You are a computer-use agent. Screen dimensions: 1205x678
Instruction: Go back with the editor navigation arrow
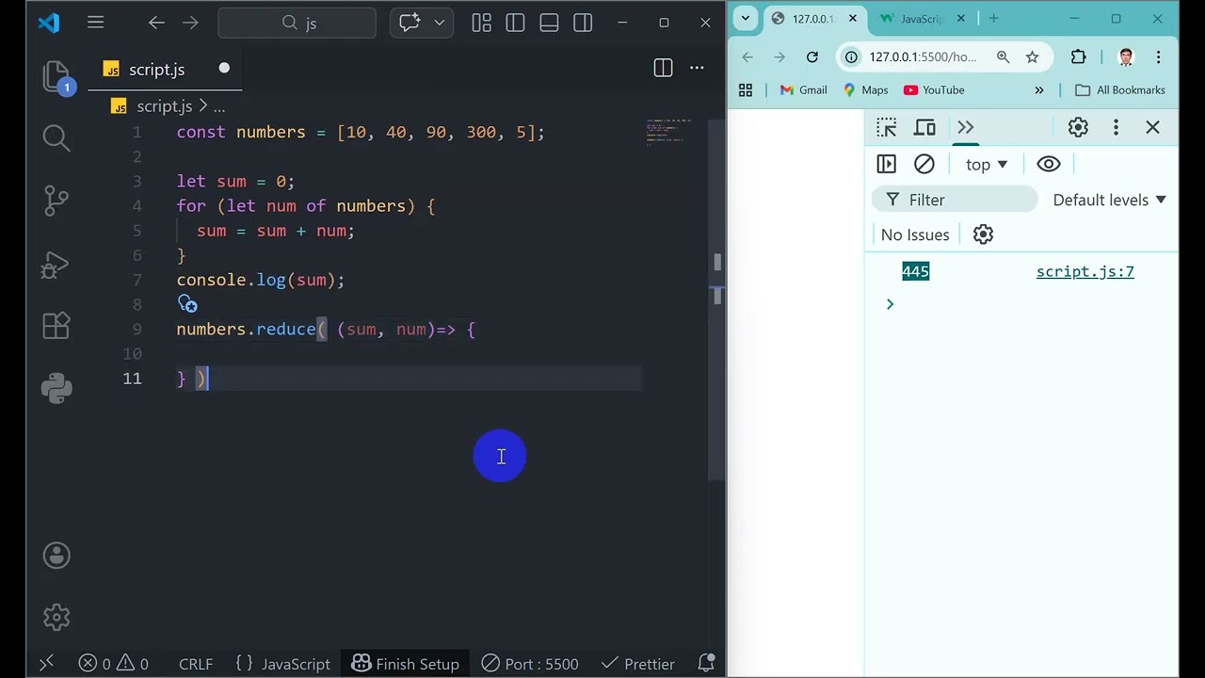(157, 23)
